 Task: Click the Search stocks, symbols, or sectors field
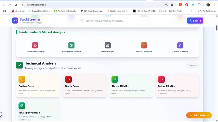(x=114, y=21)
